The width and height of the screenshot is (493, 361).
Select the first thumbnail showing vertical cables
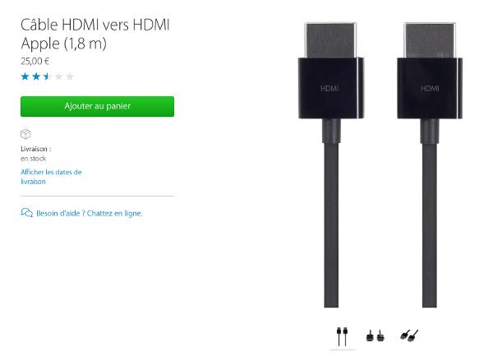tap(342, 336)
